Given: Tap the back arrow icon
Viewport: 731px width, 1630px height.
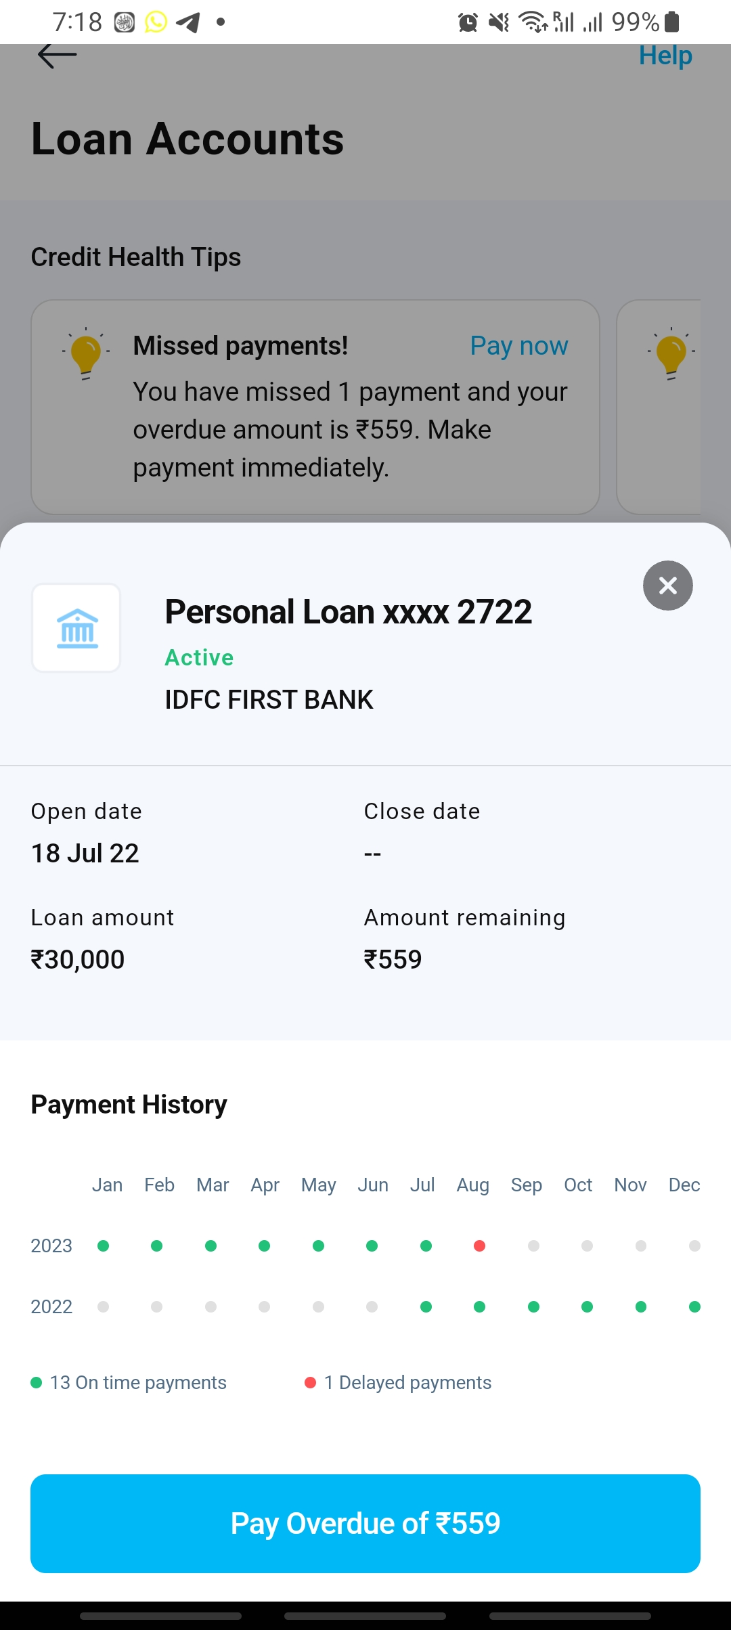Looking at the screenshot, I should (x=57, y=56).
